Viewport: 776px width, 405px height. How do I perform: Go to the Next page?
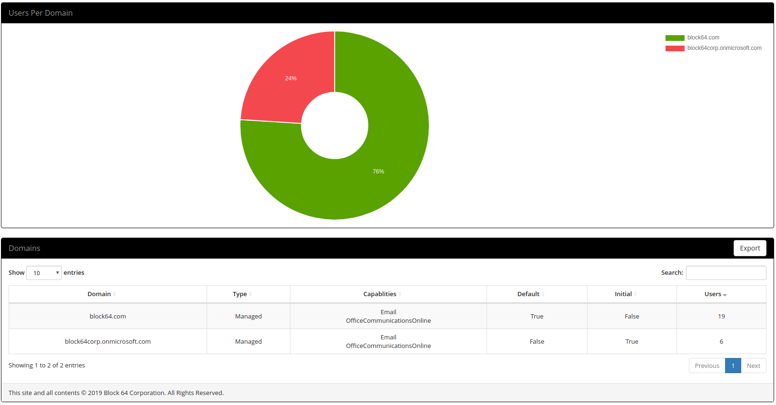pos(754,366)
